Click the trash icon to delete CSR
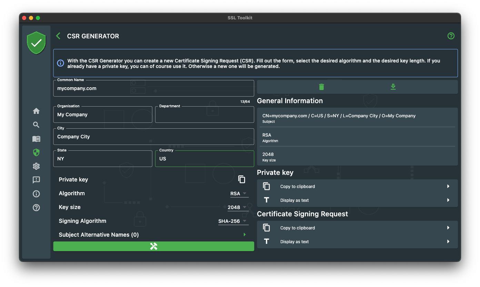Viewport: 480px width, 287px height. [321, 87]
